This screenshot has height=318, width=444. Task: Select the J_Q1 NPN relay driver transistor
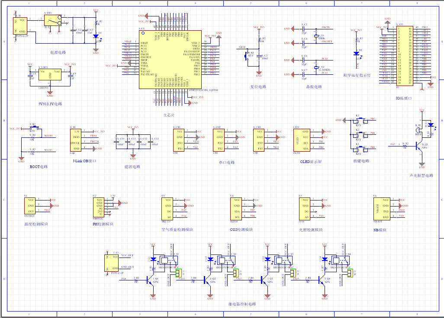pos(150,280)
